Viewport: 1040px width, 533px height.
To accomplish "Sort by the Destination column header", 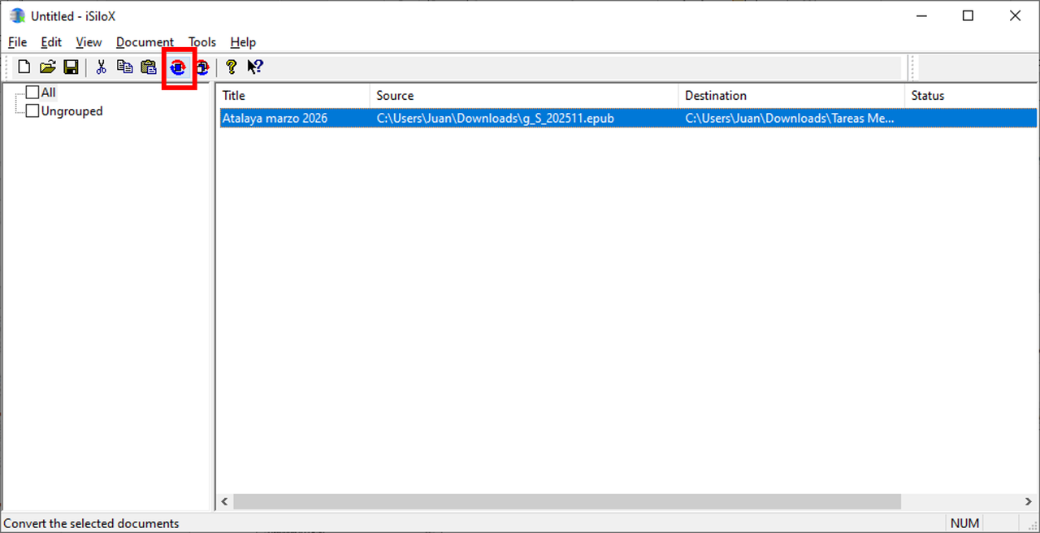I will pos(791,96).
